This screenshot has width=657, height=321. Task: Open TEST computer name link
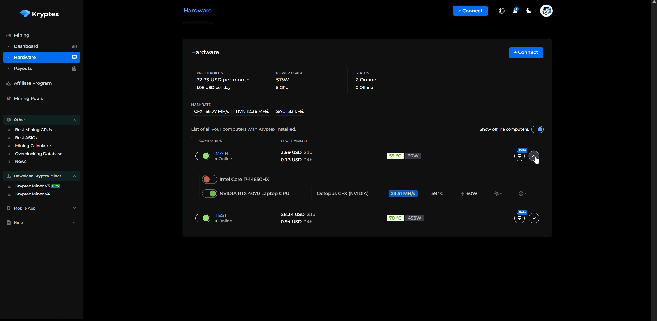point(221,215)
